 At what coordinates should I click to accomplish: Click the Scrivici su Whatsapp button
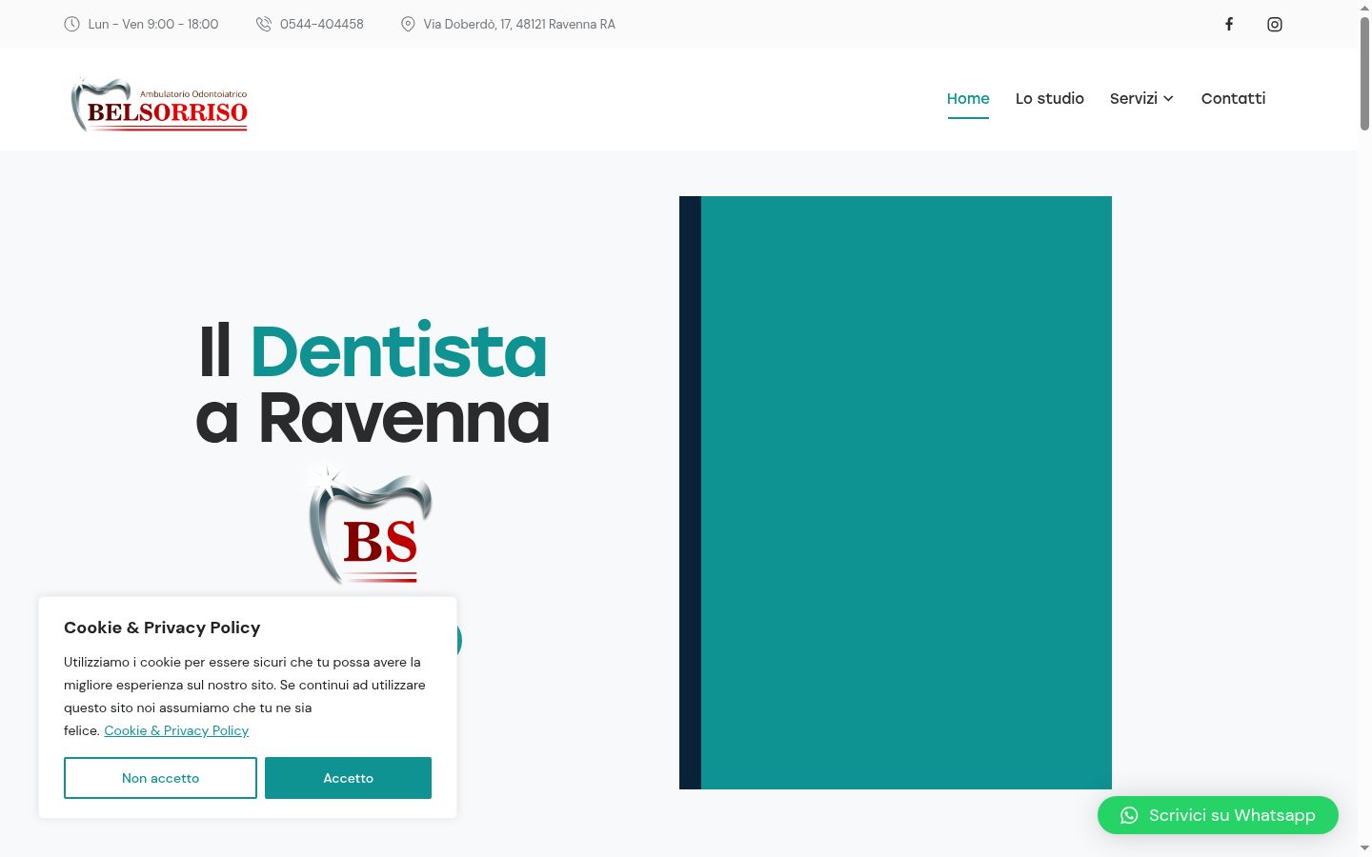[x=1218, y=815]
